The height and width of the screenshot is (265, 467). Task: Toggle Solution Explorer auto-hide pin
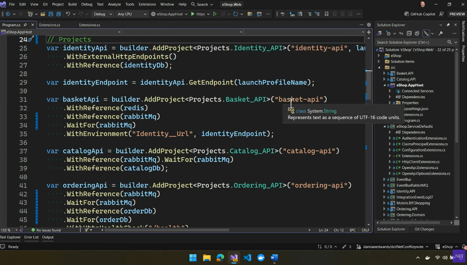click(x=448, y=25)
